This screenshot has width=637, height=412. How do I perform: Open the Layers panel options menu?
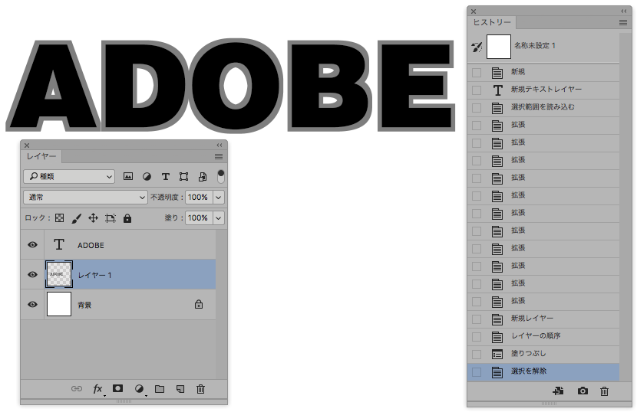tap(219, 156)
